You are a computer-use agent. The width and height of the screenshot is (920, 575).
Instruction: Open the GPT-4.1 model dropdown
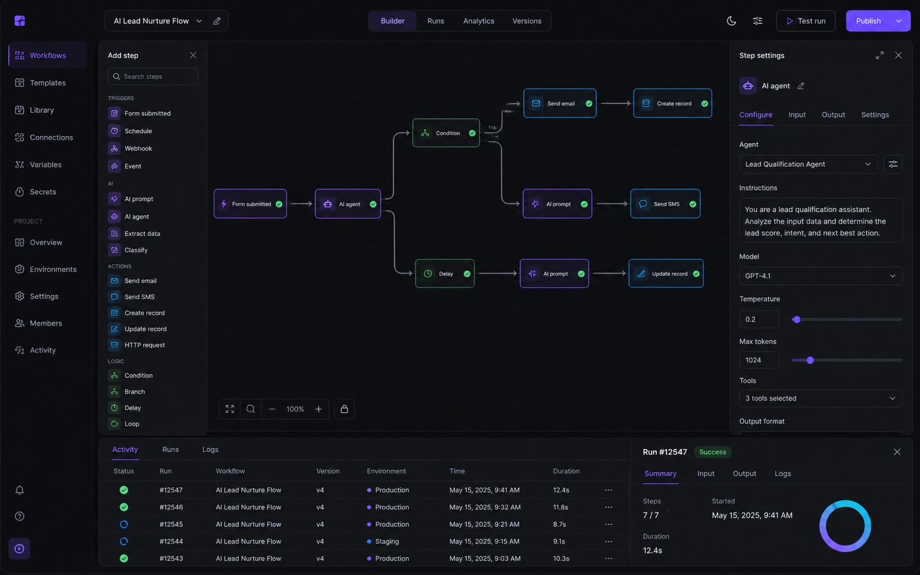(x=821, y=276)
